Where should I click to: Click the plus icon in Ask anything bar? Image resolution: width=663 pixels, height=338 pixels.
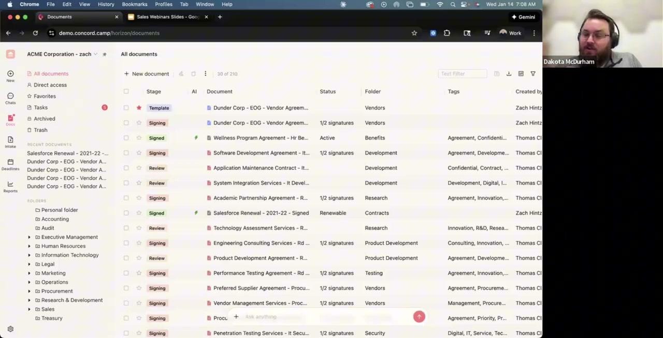click(x=236, y=317)
